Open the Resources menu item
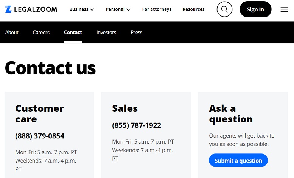294x178 pixels. click(x=193, y=9)
